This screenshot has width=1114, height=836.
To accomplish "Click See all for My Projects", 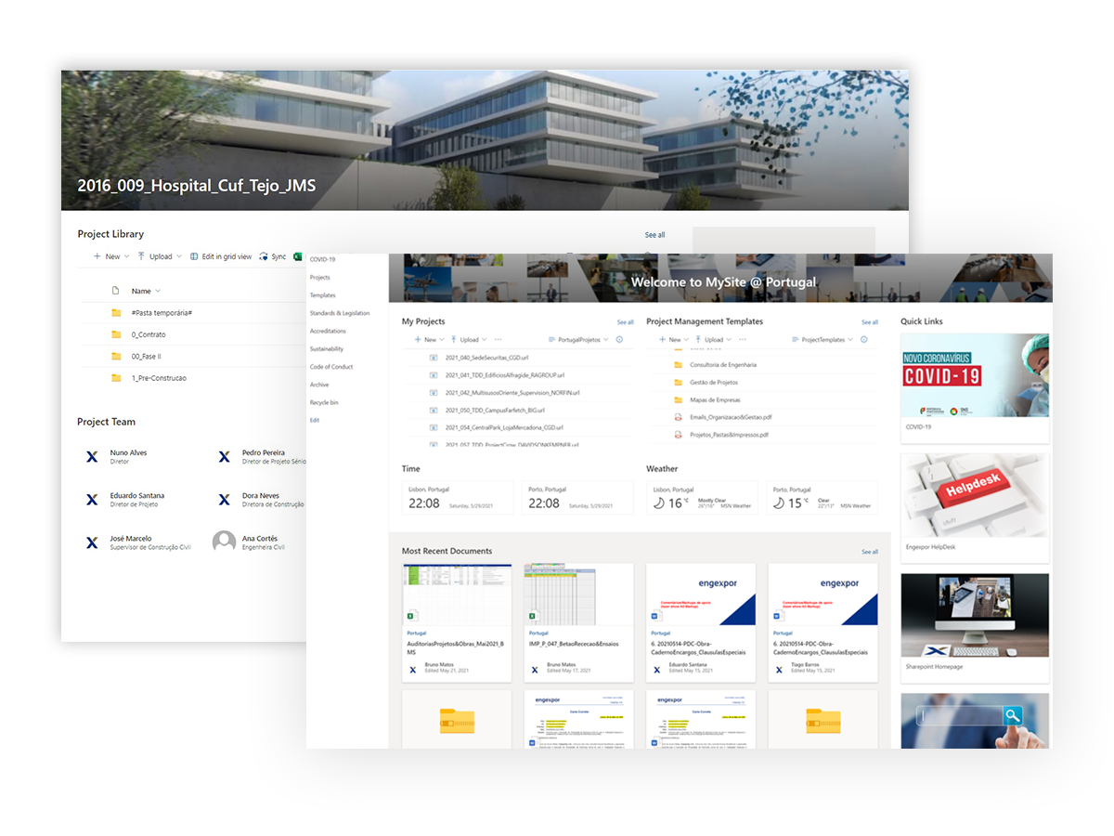I will coord(626,322).
